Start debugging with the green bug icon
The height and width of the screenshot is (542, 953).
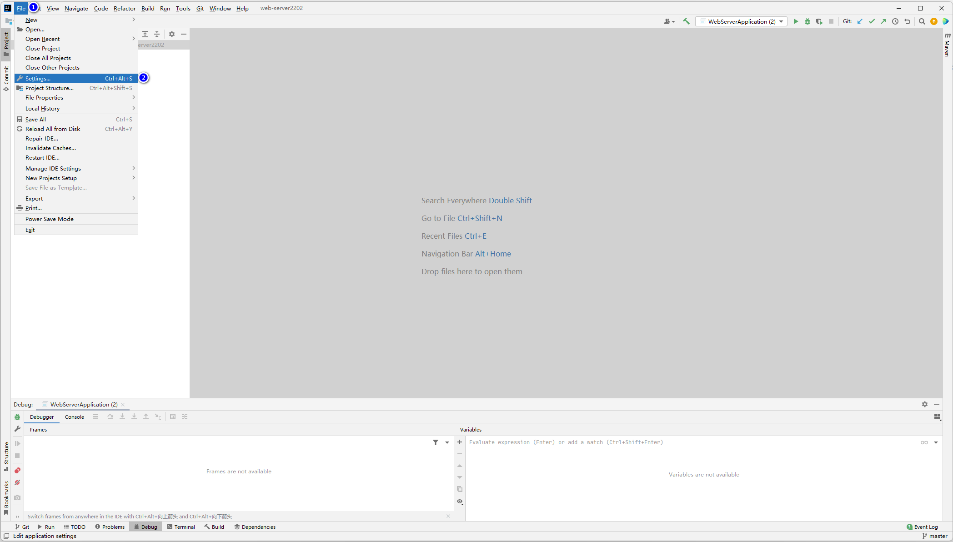(x=808, y=21)
